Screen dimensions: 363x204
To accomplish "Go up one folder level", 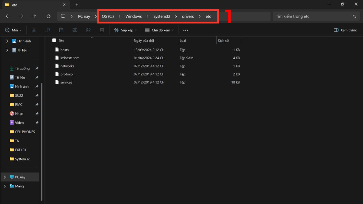I will (x=35, y=16).
